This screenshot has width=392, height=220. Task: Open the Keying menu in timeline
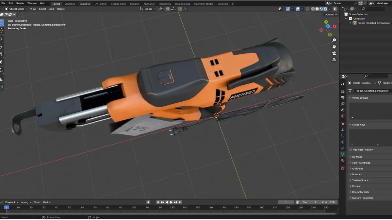(x=25, y=202)
